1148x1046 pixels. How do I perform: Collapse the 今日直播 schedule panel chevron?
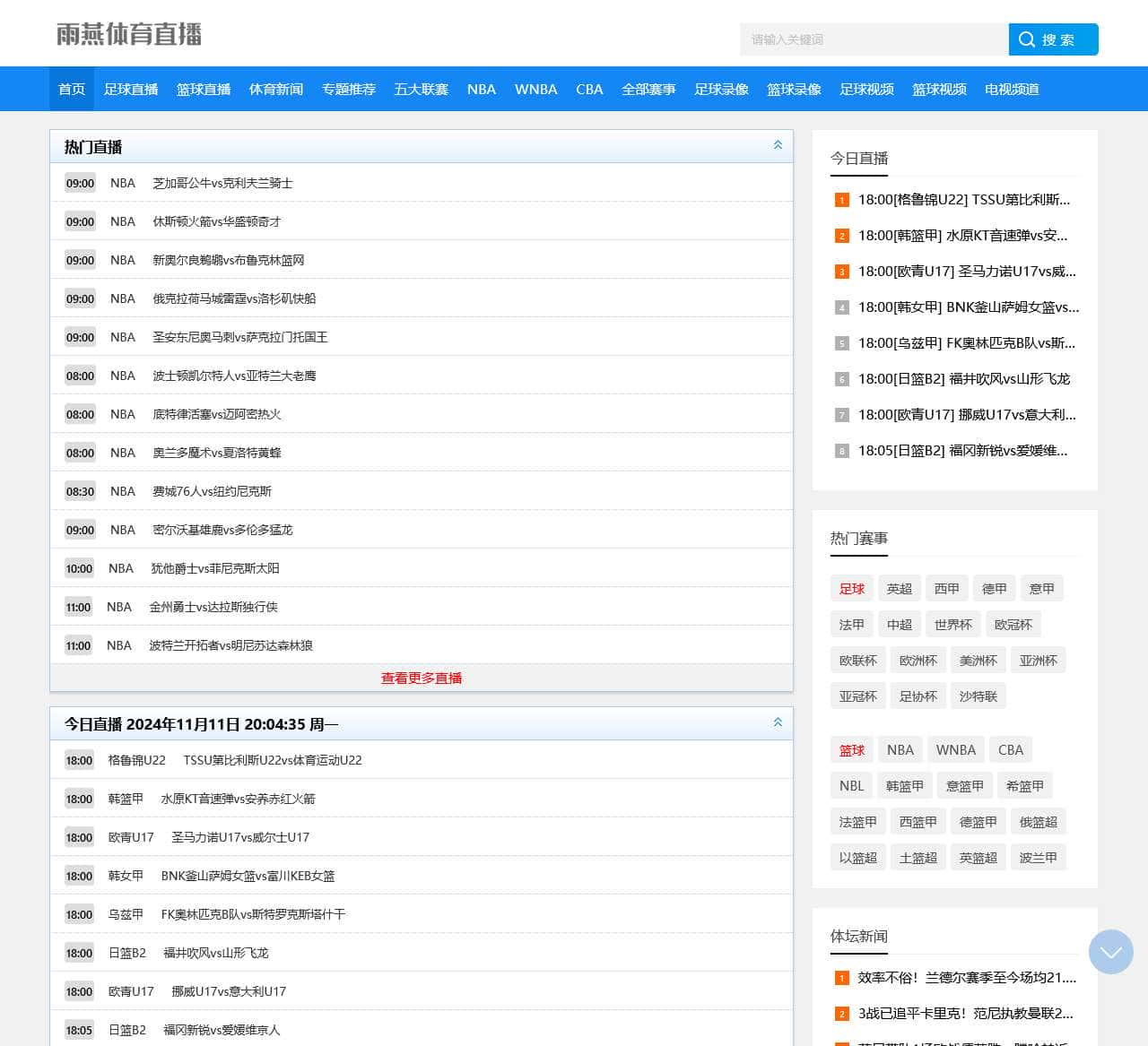(x=778, y=722)
